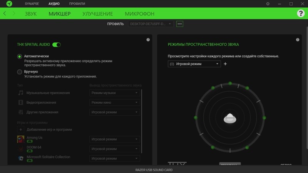Select left side speaker dot
Image resolution: width=308 pixels, height=173 pixels.
(x=196, y=118)
